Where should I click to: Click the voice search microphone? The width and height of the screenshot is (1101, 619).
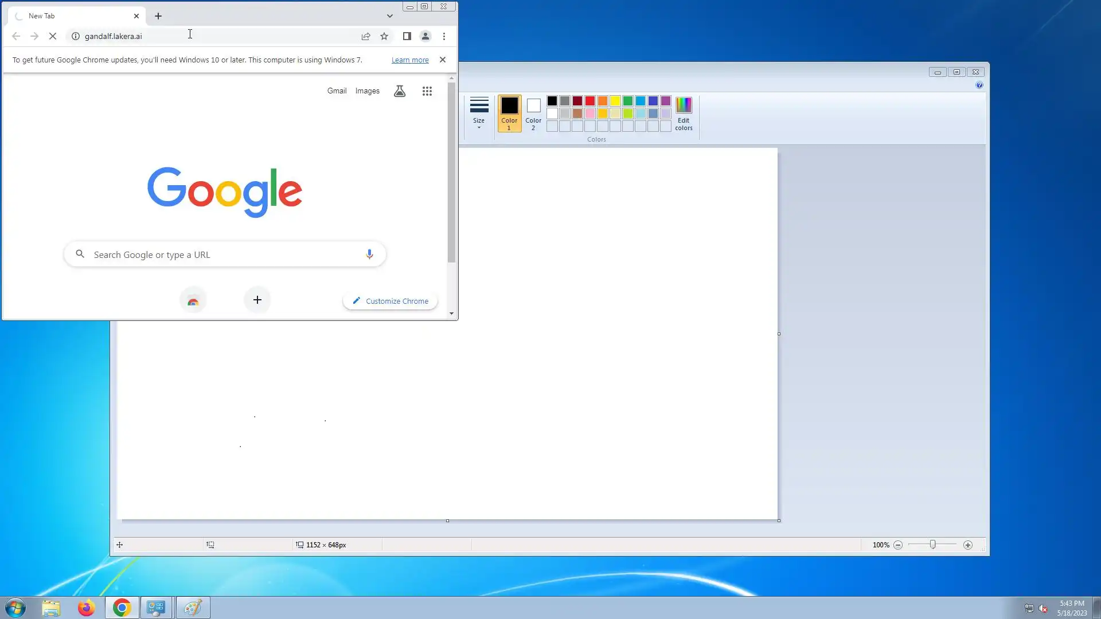(369, 254)
